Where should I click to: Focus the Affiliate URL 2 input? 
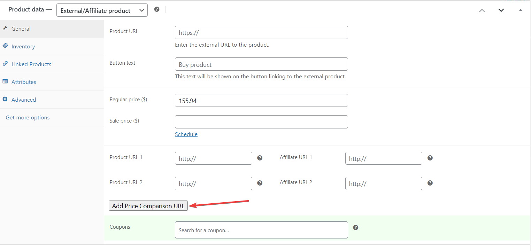[384, 183]
